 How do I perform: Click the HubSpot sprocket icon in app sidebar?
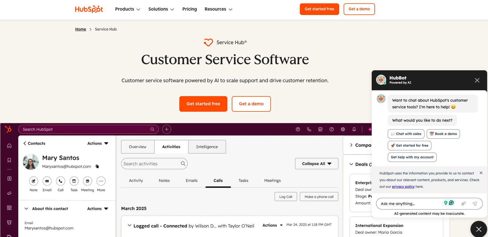click(x=8, y=129)
